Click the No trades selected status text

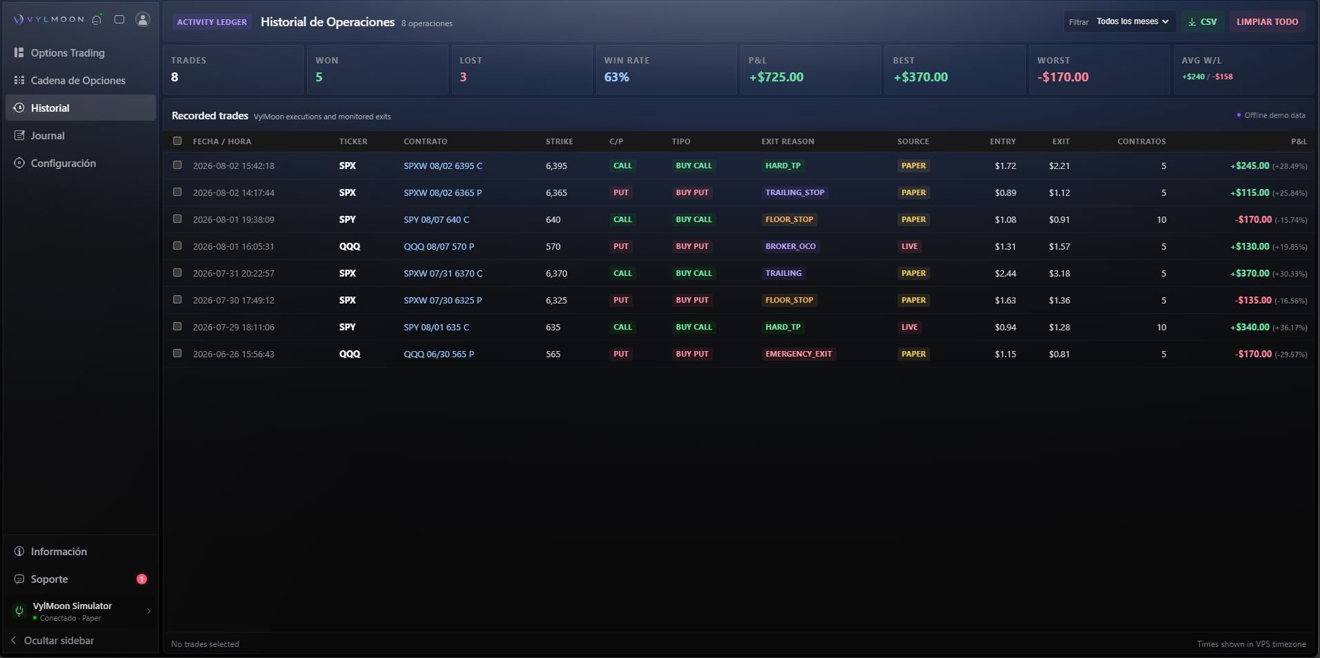click(x=205, y=644)
